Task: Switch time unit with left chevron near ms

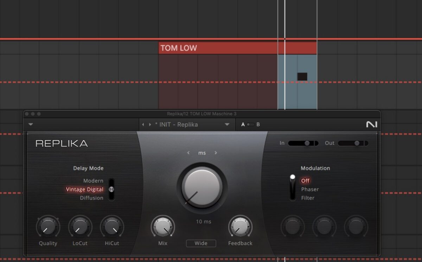Action: 188,153
